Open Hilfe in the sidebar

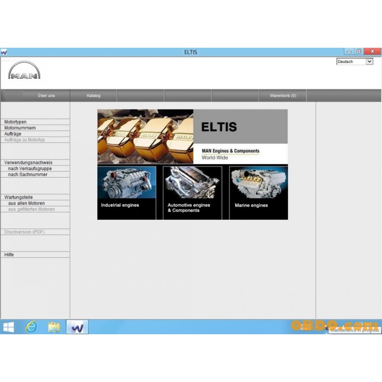coord(35,255)
